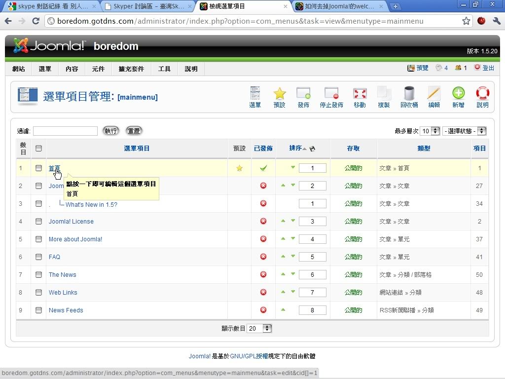The image size is (505, 379).
Task: Go back with the browser back arrow
Action: pos(8,21)
